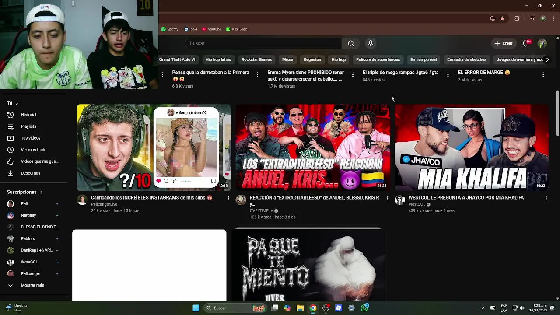Screen dimensions: 560x315
Task: Open Chrome three-dot menu
Action: click(553, 18)
